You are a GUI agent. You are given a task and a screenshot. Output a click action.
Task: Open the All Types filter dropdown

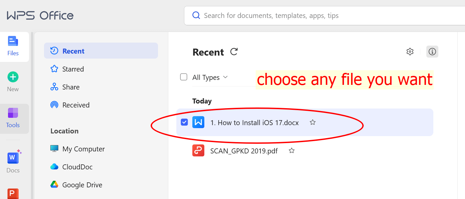(x=210, y=77)
